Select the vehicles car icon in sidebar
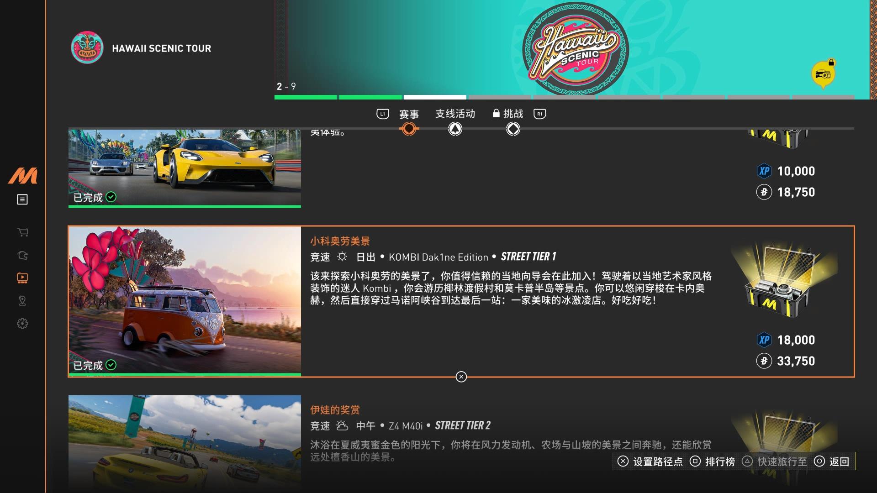 pyautogui.click(x=22, y=255)
